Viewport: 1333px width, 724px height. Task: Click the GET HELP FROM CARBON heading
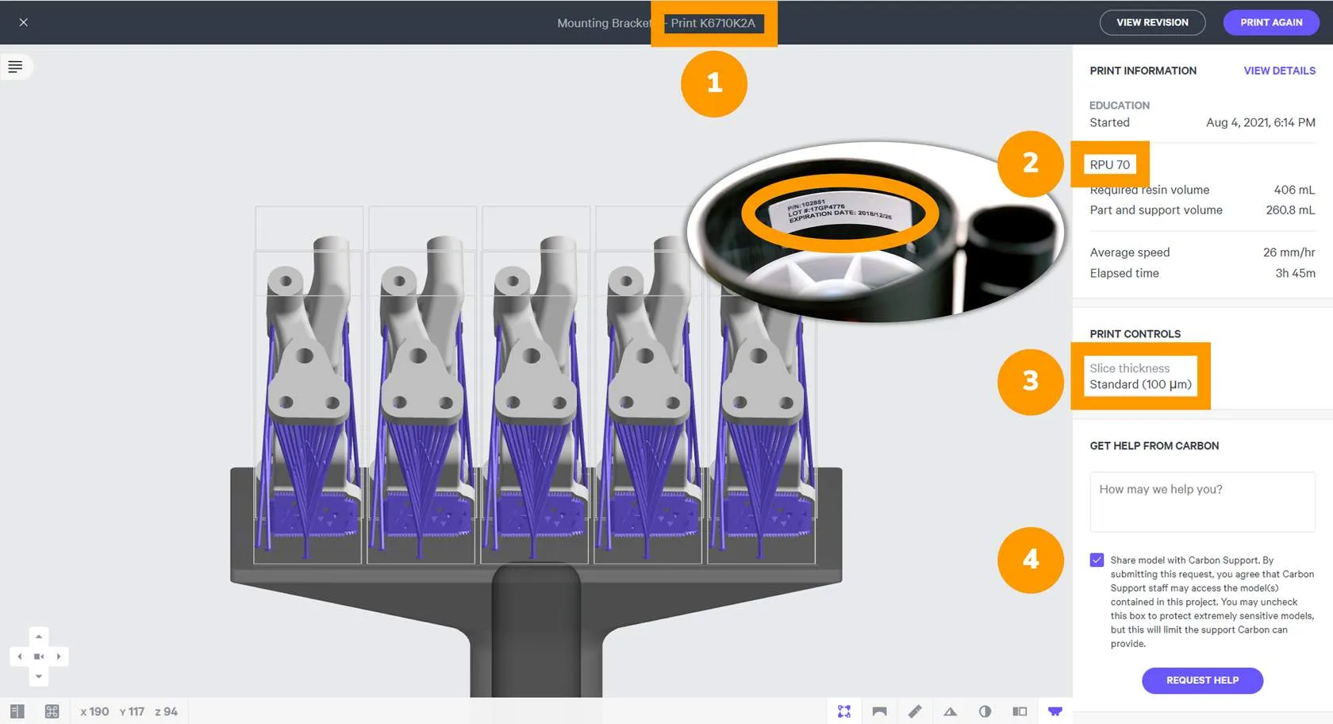coord(1154,446)
